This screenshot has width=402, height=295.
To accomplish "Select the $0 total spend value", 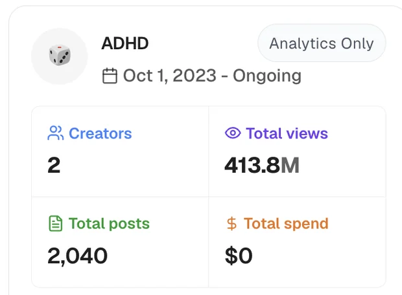I will [x=239, y=256].
